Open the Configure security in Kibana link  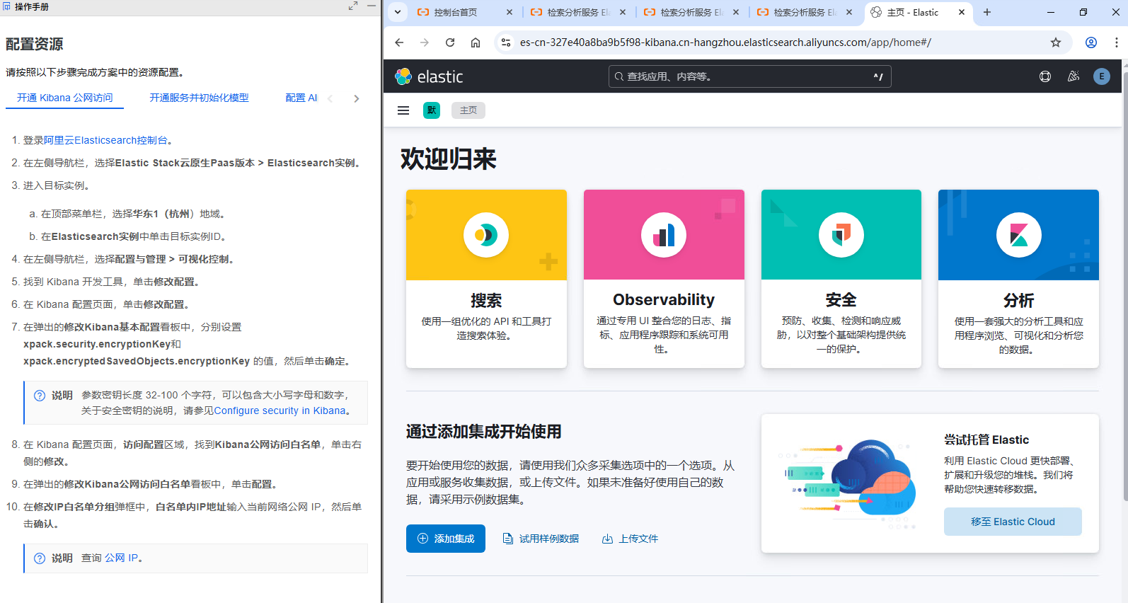pyautogui.click(x=280, y=410)
